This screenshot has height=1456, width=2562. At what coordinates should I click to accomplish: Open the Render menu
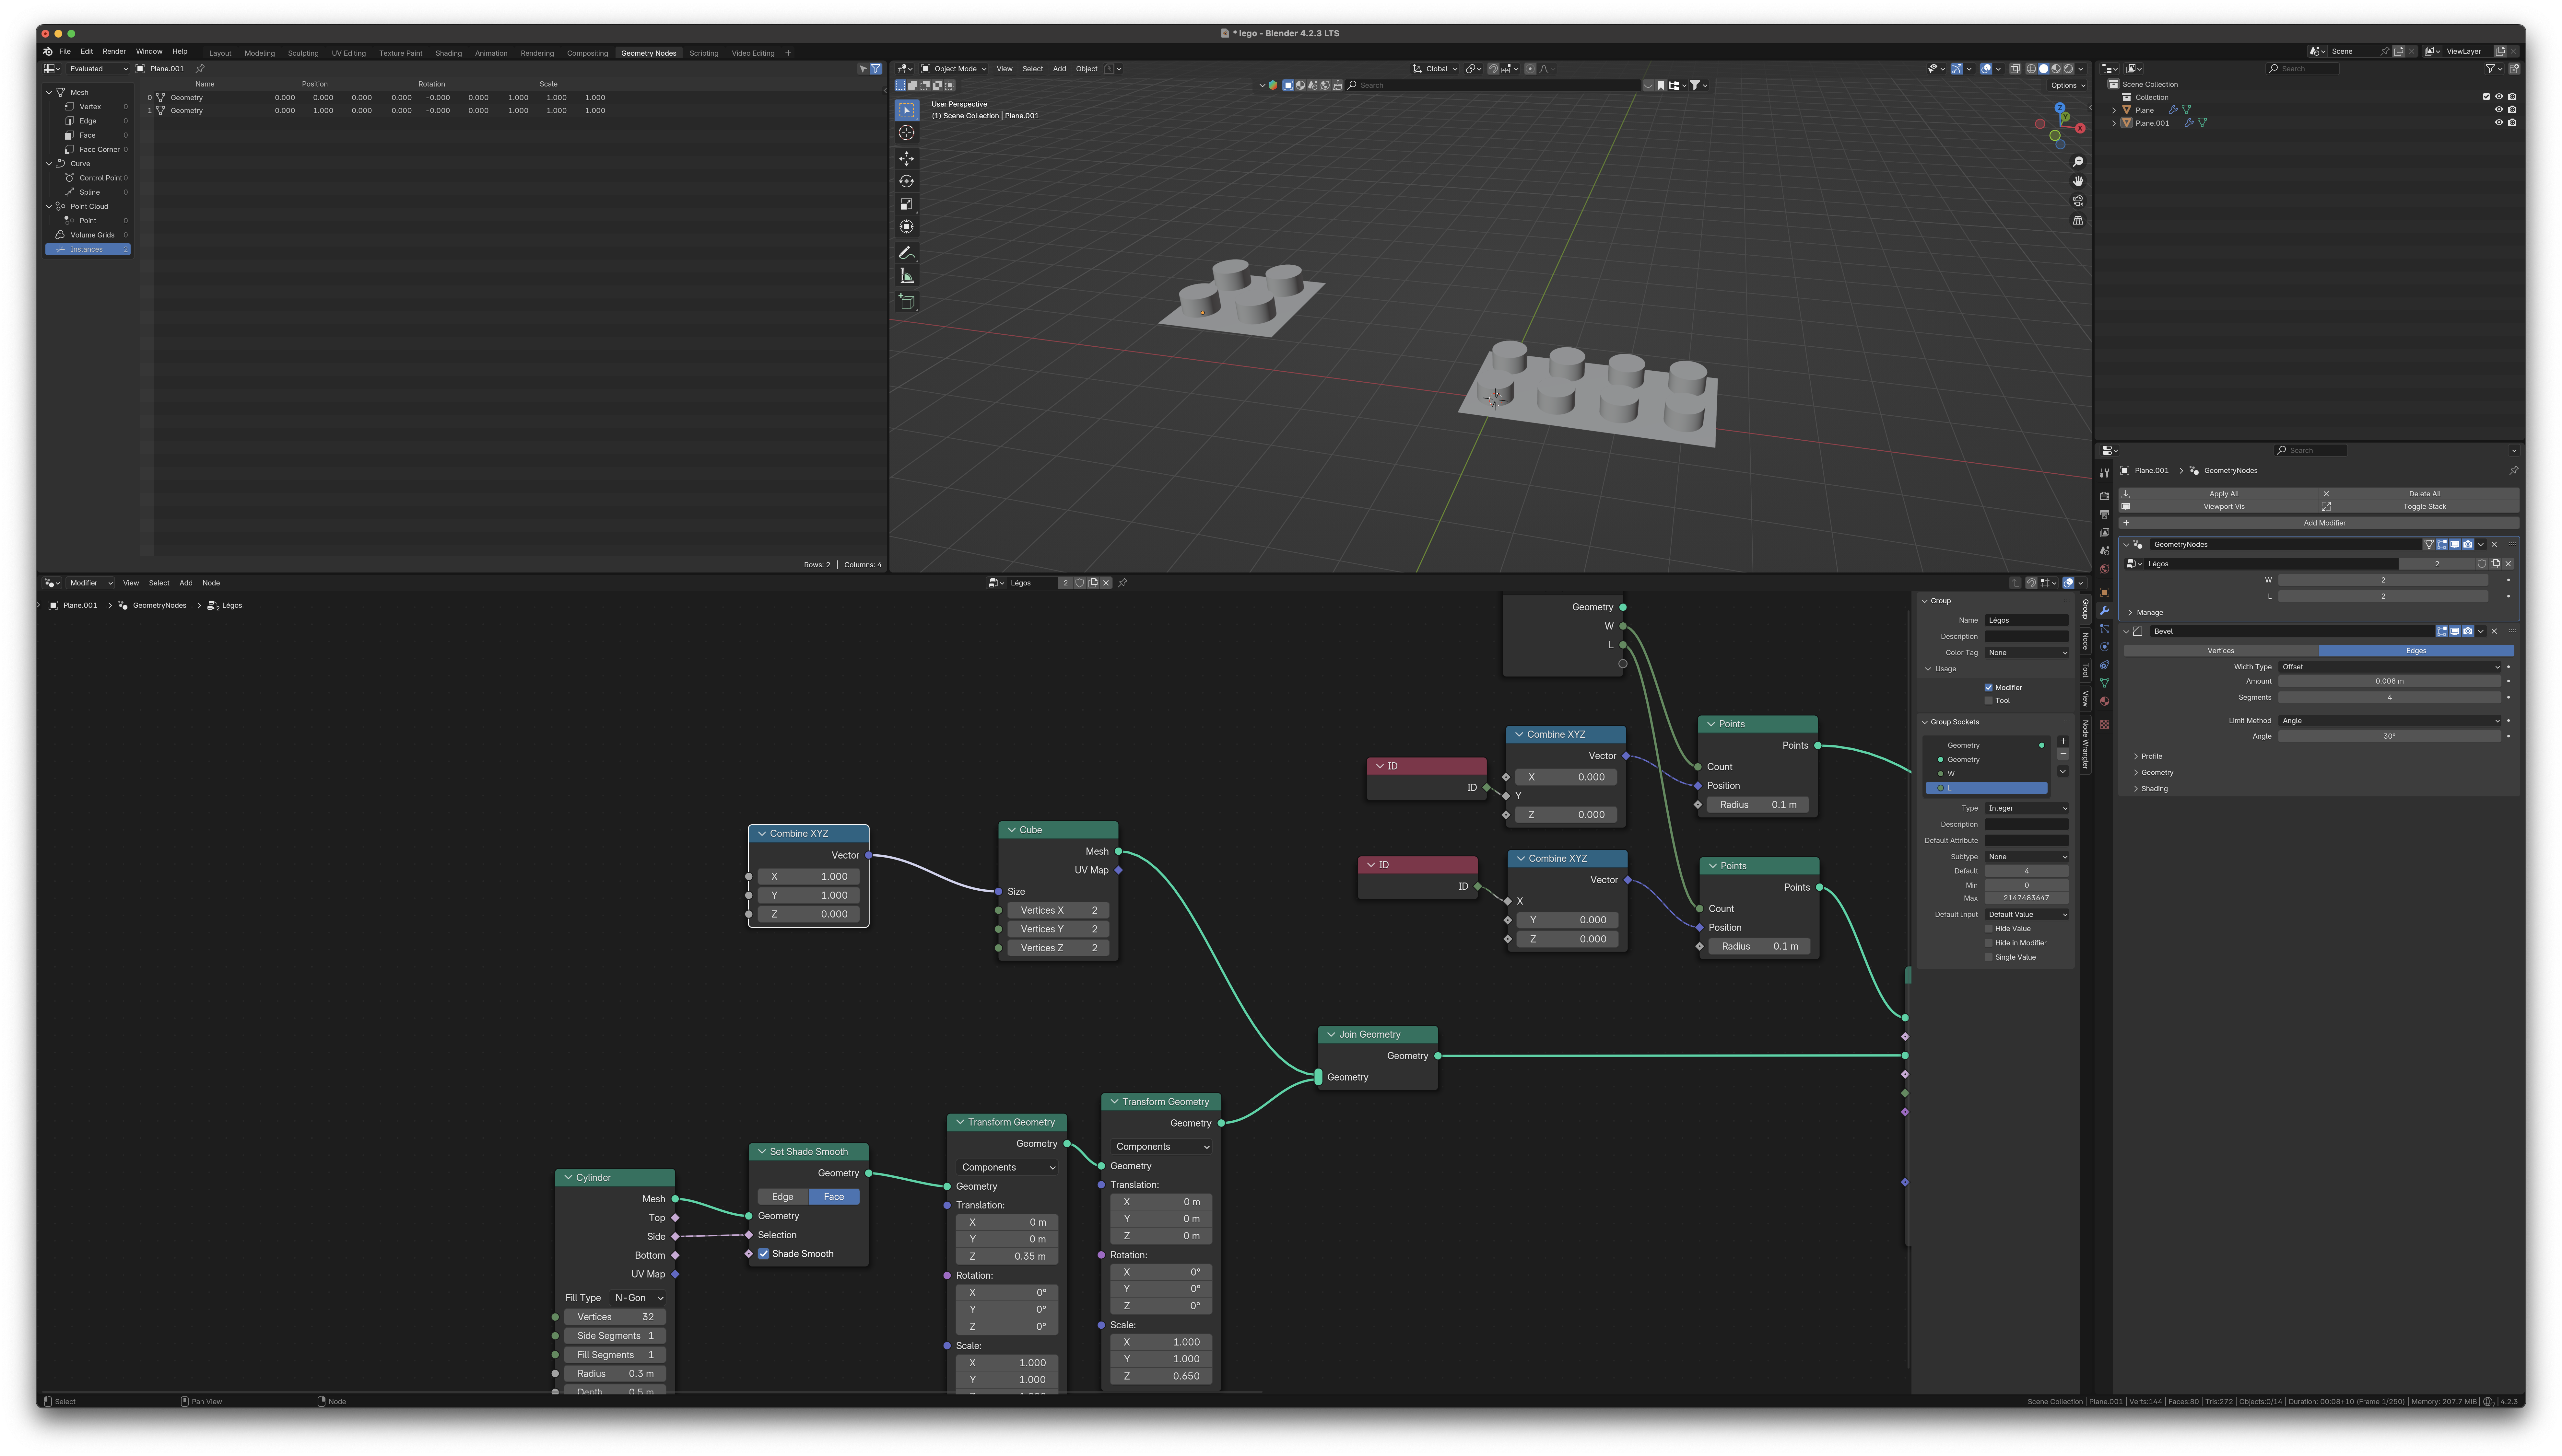click(114, 51)
